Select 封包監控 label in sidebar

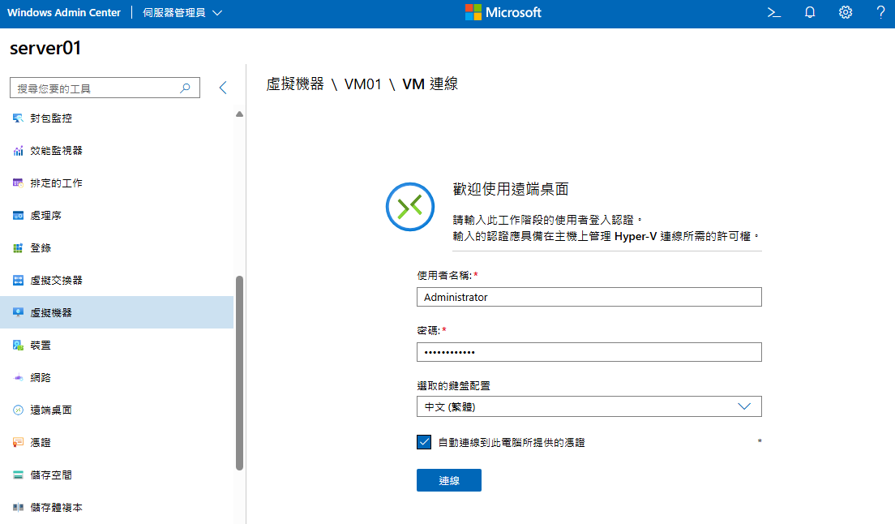(51, 118)
